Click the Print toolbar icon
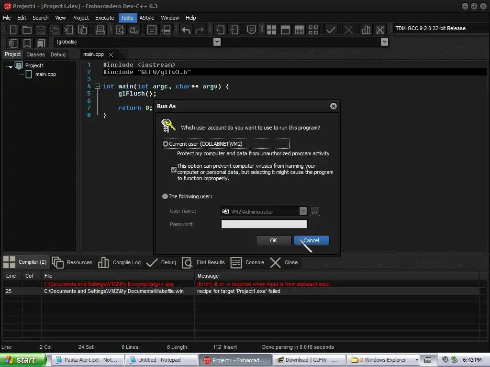 pyautogui.click(x=100, y=30)
